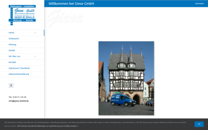Click the Willkommen bei Giese GmbH heading
This screenshot has height=130, width=208.
tap(71, 3)
